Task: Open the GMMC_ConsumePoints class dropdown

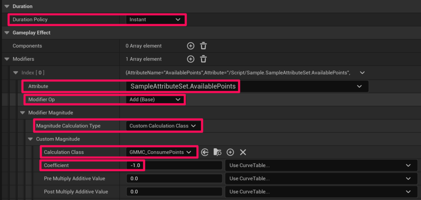Action: 160,152
